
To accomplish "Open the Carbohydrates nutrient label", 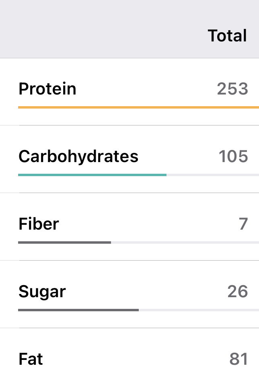I will 78,156.
